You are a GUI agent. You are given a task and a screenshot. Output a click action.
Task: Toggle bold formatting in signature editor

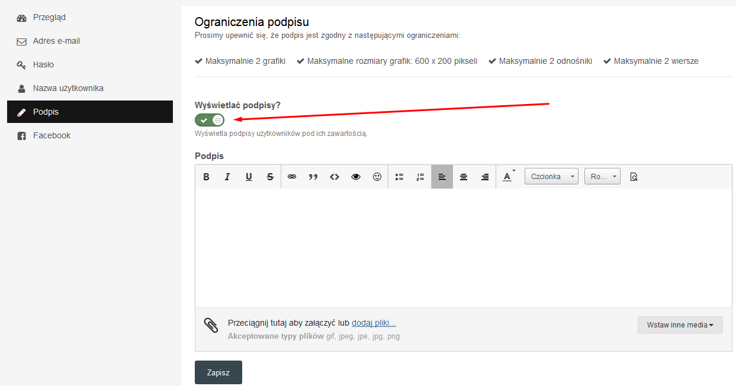(206, 177)
